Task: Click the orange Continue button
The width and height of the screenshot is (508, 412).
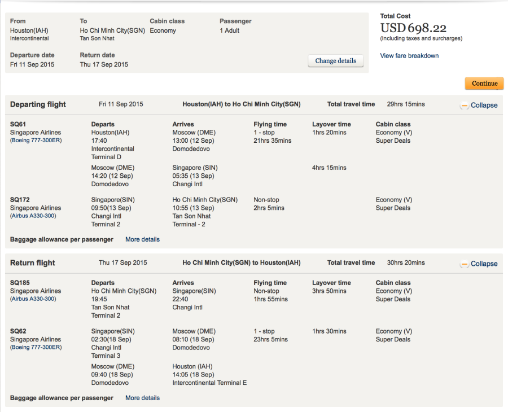Action: (x=484, y=83)
